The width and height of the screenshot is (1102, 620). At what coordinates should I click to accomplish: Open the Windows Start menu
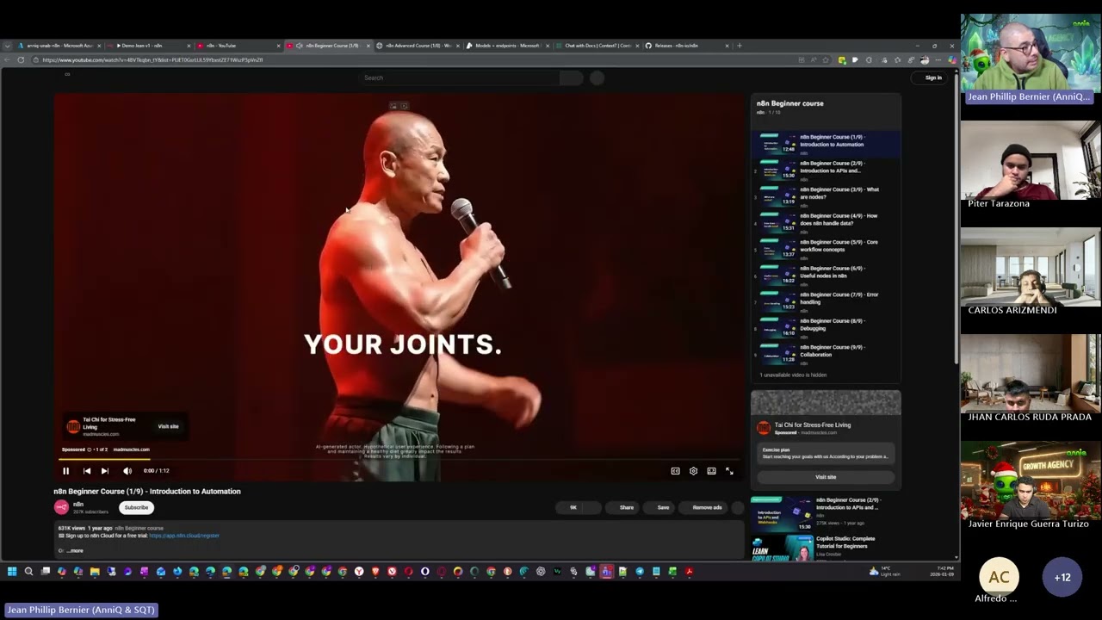[12, 571]
